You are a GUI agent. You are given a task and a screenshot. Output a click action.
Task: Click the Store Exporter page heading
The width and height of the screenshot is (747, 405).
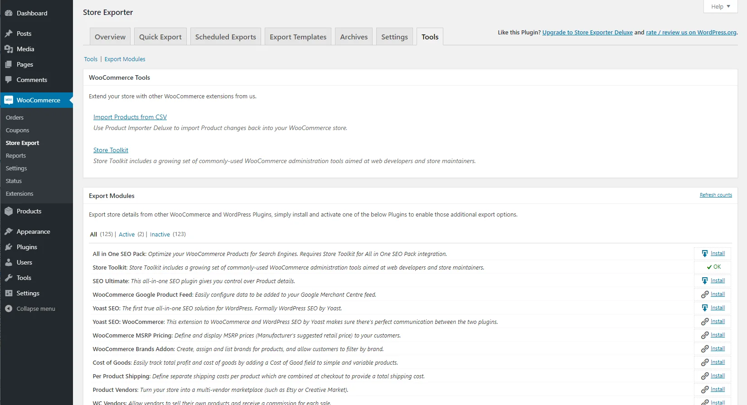108,12
